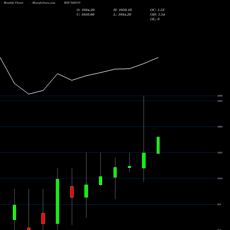Click the tiny green candle body between 1035 and 1019
230x230 pixels.
coord(129,167)
